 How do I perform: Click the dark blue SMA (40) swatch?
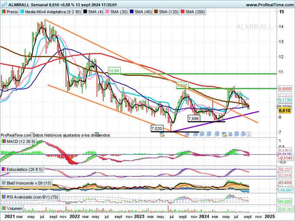pyautogui.click(x=132, y=12)
